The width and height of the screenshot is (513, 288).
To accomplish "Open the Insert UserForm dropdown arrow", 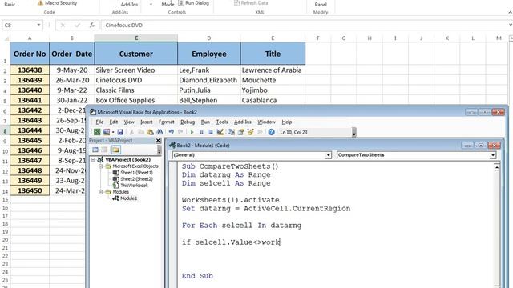I will [x=113, y=132].
